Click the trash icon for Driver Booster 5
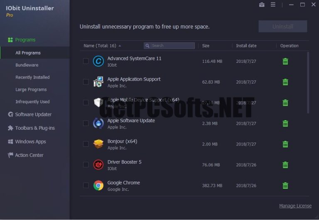 point(285,165)
